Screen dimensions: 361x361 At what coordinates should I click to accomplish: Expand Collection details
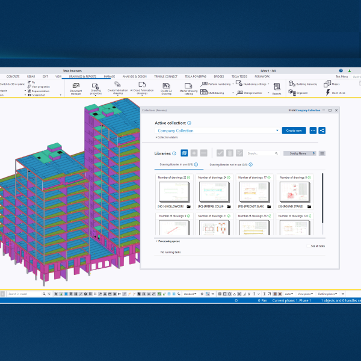(x=167, y=137)
